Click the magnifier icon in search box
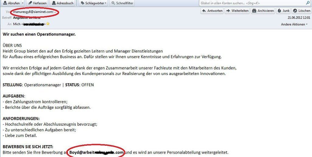Image resolution: width=312 pixels, height=157 pixels. pyautogui.click(x=308, y=3)
